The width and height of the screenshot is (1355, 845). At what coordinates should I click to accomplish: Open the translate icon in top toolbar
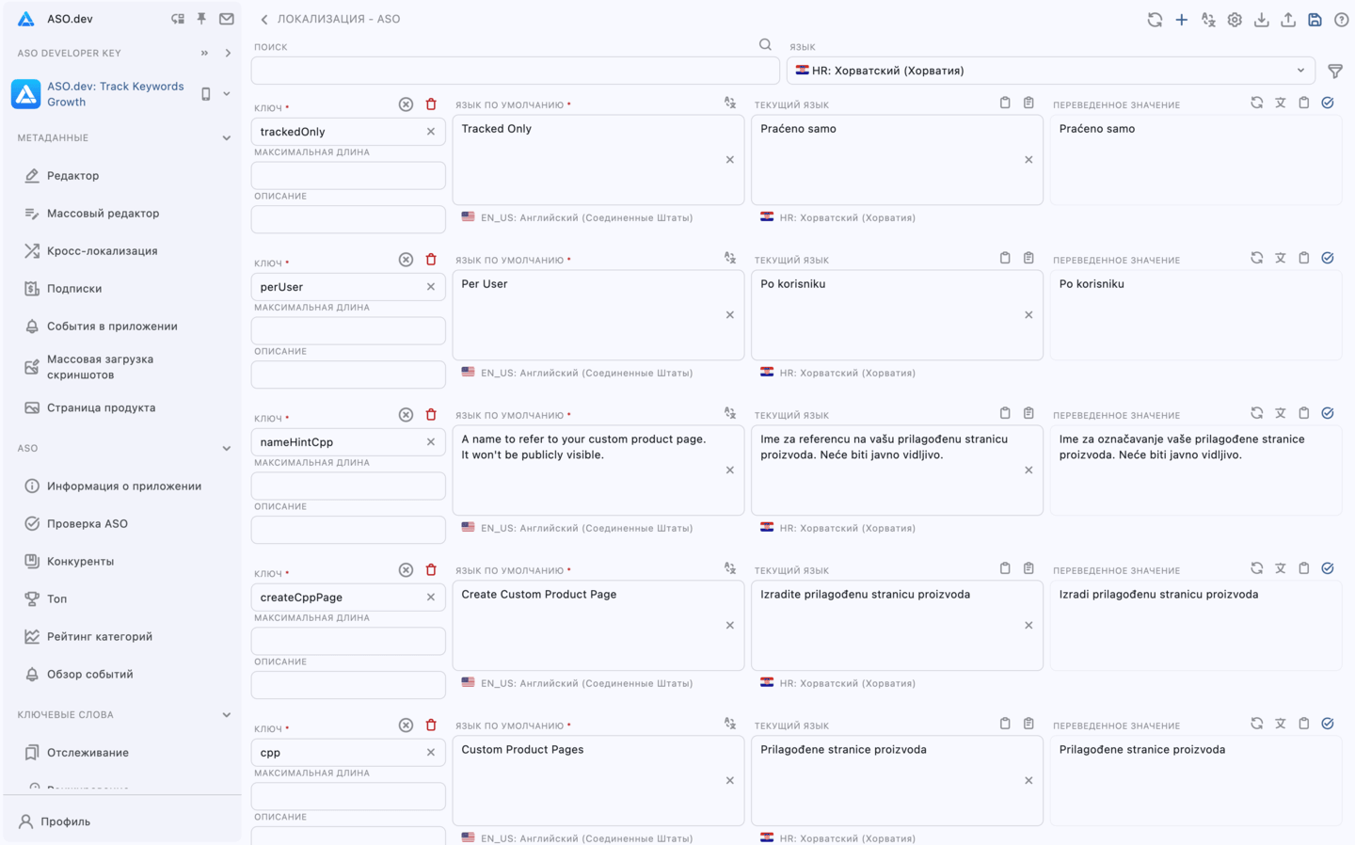[x=1208, y=20]
